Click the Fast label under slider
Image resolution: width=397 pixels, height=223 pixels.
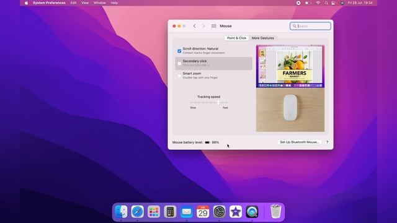tap(225, 108)
